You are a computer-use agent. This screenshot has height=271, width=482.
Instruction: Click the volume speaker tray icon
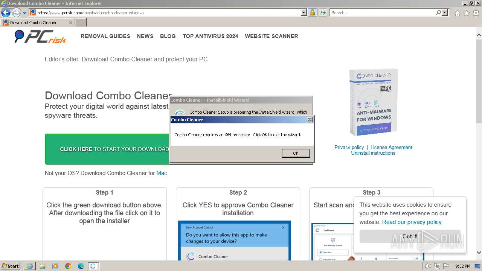[428, 266]
